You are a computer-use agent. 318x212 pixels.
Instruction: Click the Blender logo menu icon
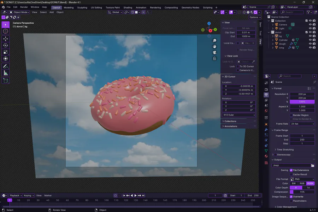click(4, 7)
